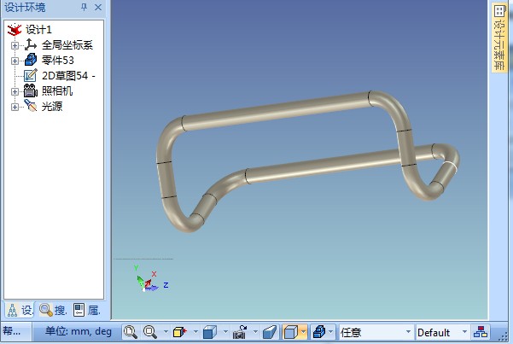Click the 照相机 camera icon in tree

31,90
